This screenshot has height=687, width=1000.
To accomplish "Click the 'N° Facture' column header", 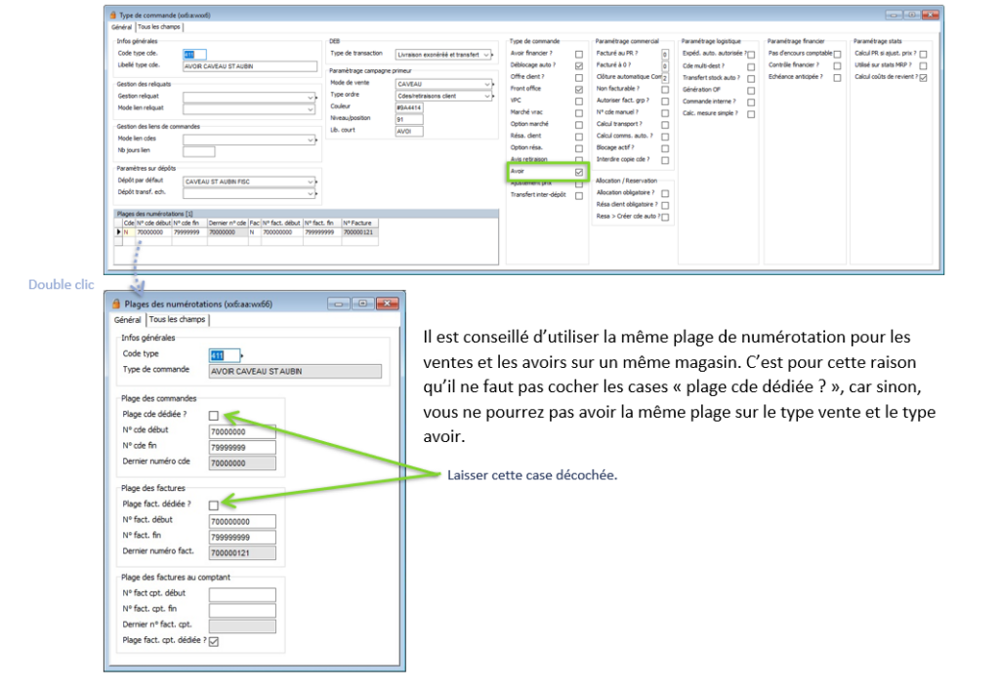I will point(359,223).
